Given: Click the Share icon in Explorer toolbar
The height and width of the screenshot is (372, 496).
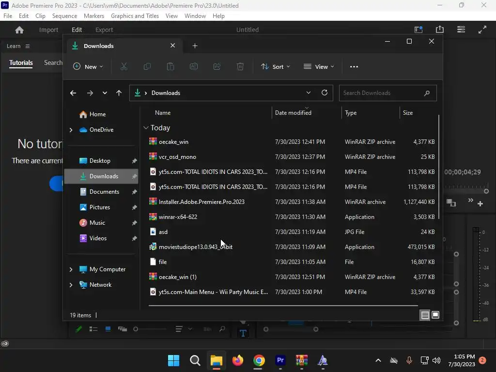Looking at the screenshot, I should 217,66.
